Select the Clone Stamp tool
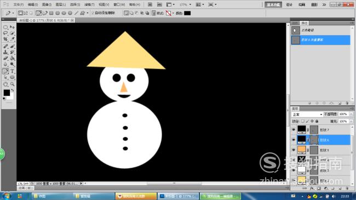 [5, 52]
